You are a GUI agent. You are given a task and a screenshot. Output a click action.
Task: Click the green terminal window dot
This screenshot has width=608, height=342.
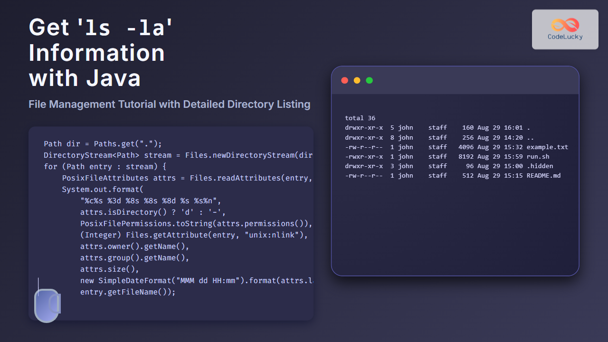[x=370, y=80]
